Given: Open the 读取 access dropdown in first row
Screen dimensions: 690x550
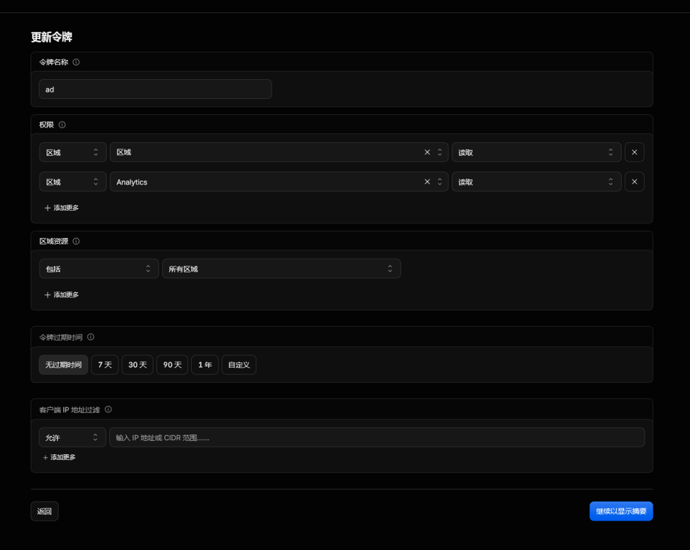Looking at the screenshot, I should pos(537,152).
